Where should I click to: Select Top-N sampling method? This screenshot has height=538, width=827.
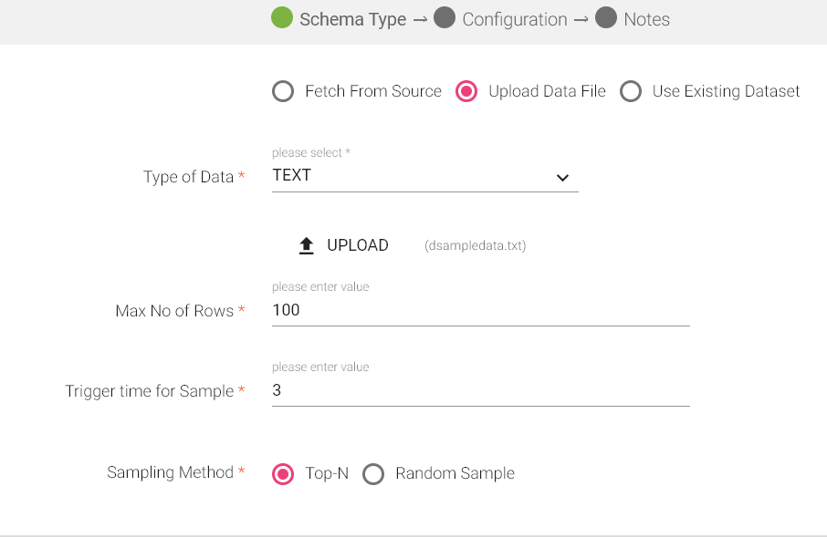click(283, 474)
